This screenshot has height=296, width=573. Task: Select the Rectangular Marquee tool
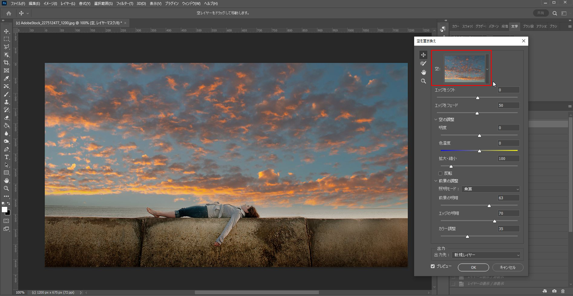pos(6,39)
